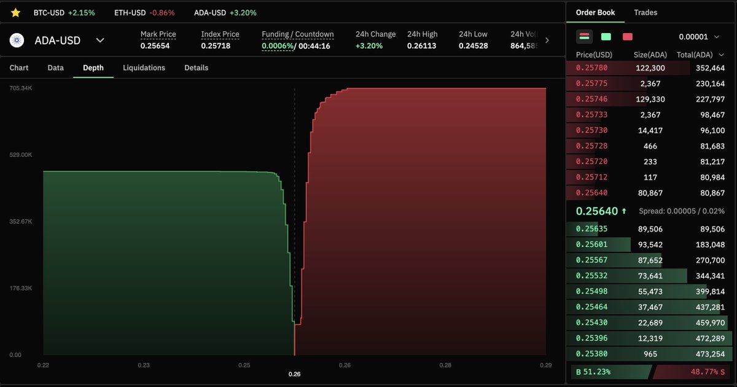737x387 pixels.
Task: Click the 24h Change +3.20% value
Action: coord(369,46)
